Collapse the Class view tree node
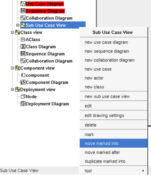The image size is (151, 175). 12,32
